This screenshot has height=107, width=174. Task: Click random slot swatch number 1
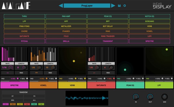(x=5, y=104)
